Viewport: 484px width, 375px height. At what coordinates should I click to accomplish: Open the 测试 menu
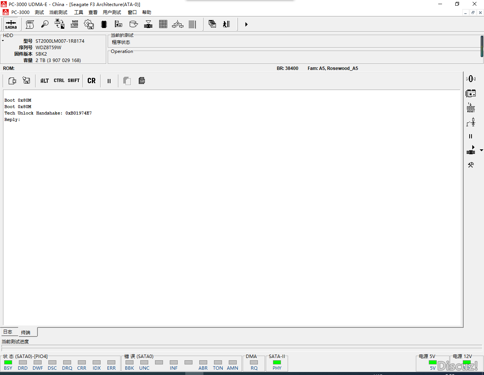(39, 12)
